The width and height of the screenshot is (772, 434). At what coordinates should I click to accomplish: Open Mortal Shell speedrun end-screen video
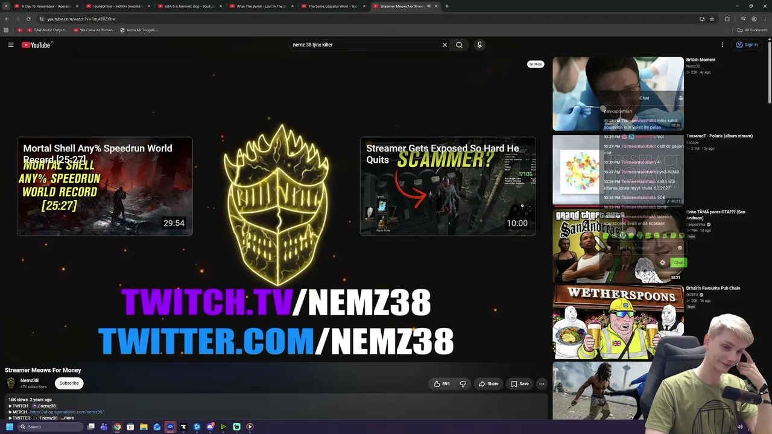pos(105,186)
